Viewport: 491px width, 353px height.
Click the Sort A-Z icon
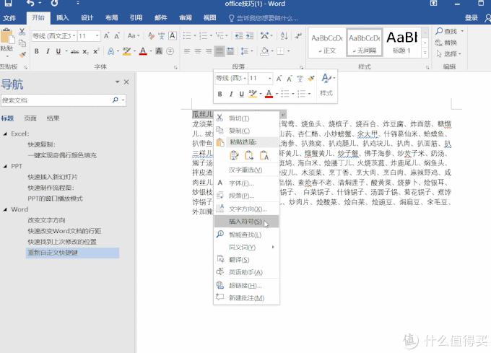click(x=284, y=36)
